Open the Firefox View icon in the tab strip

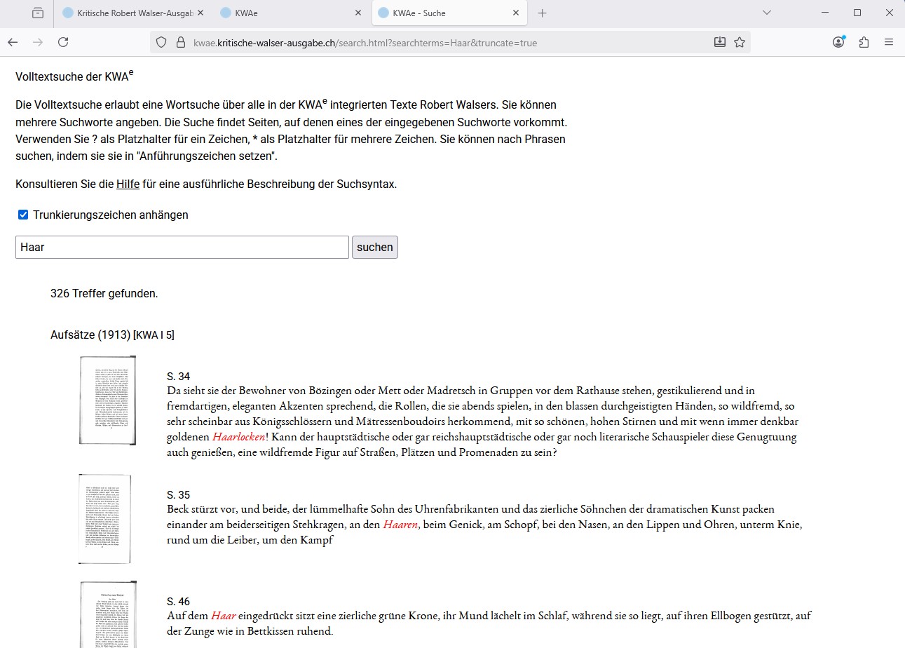pos(37,13)
